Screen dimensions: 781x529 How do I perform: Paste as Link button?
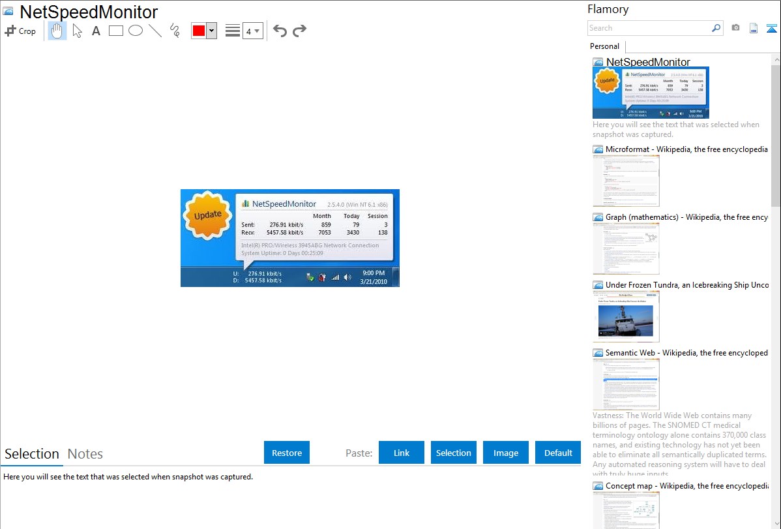pos(402,453)
